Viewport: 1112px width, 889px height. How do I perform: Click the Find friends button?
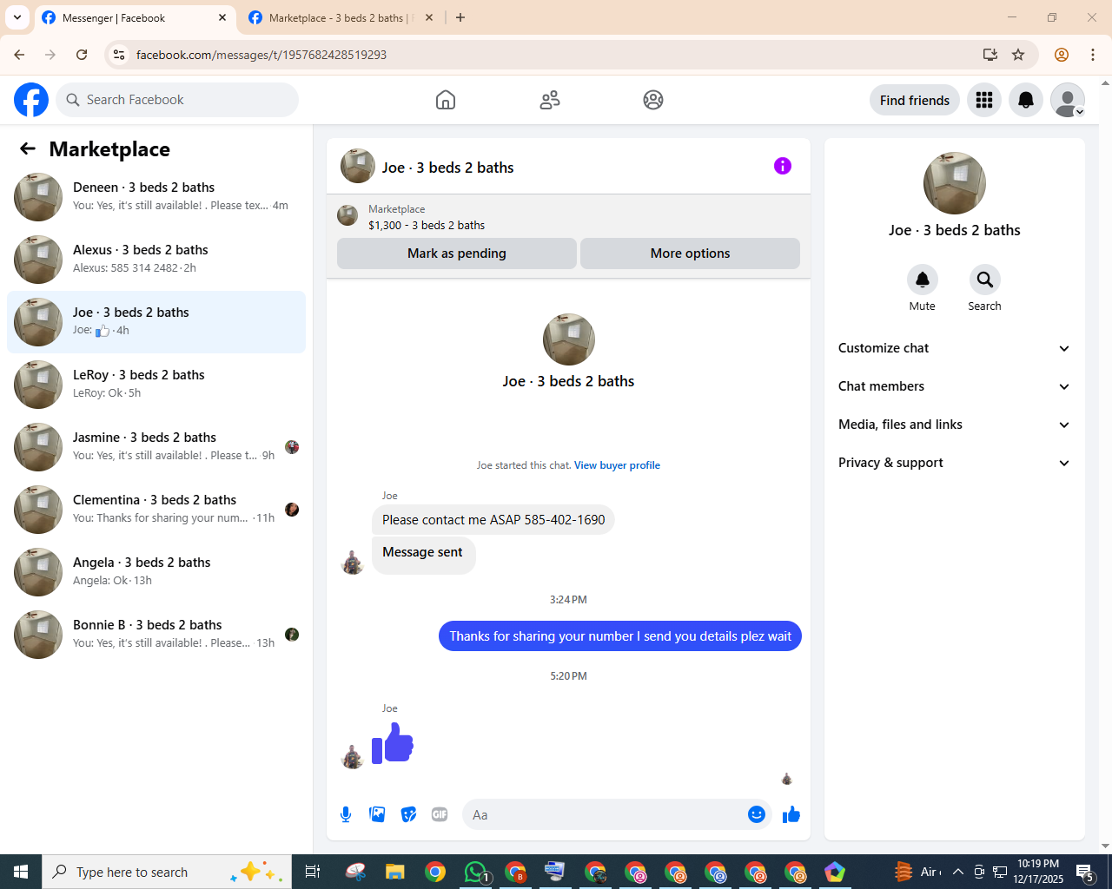coord(915,100)
